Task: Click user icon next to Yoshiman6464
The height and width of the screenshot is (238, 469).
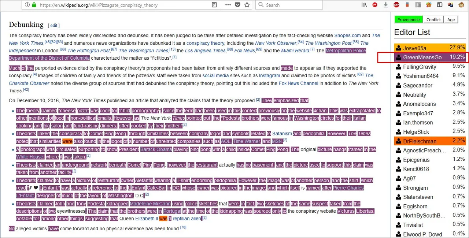Action: (x=399, y=76)
